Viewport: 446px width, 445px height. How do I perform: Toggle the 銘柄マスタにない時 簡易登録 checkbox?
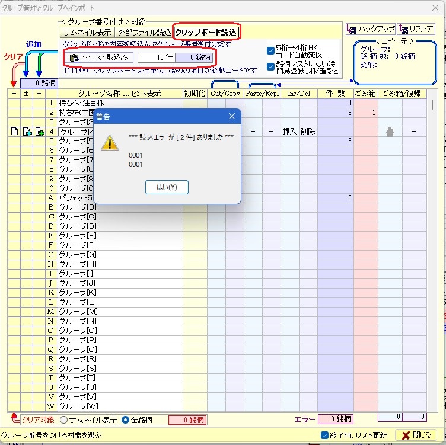(x=271, y=66)
